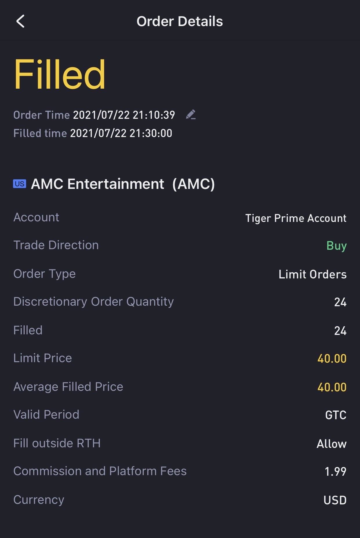The height and width of the screenshot is (538, 360).
Task: Tap the Limit Orders order type value
Action: tap(312, 274)
